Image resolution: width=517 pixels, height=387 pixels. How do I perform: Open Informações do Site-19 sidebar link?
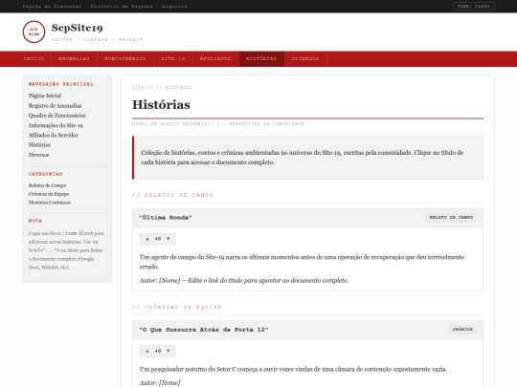point(56,125)
